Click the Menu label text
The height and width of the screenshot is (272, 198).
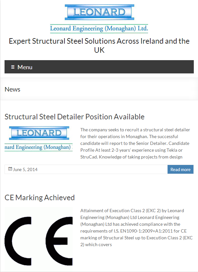pos(25,67)
